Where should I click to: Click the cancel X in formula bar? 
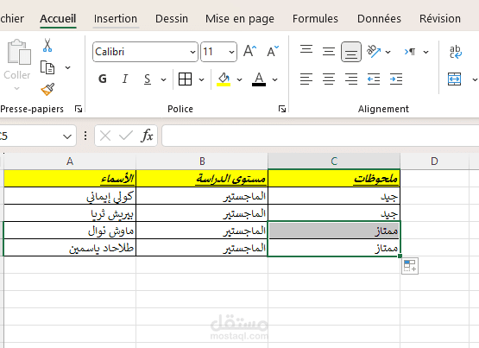pos(105,136)
